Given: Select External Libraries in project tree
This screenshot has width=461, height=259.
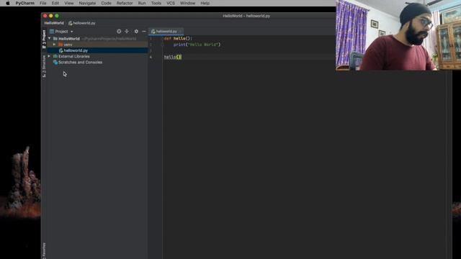Looking at the screenshot, I should coord(97,56).
